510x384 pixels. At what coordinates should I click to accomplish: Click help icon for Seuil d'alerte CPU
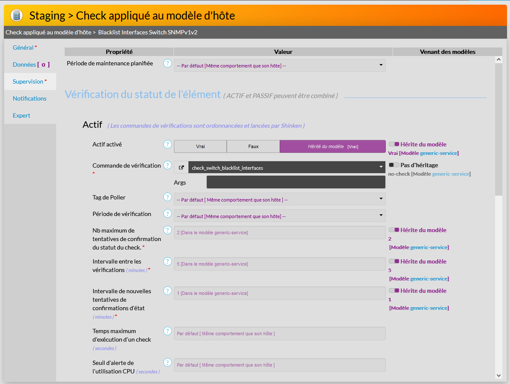(x=168, y=362)
